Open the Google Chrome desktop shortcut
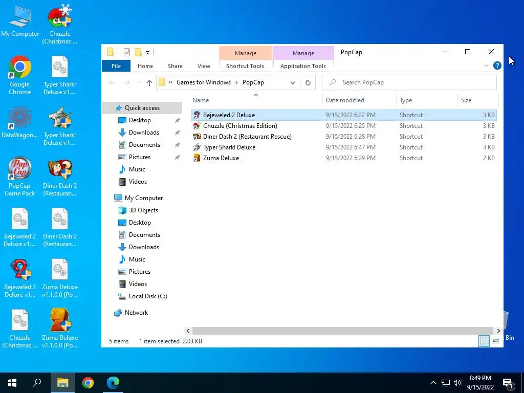The width and height of the screenshot is (524, 393). tap(20, 75)
